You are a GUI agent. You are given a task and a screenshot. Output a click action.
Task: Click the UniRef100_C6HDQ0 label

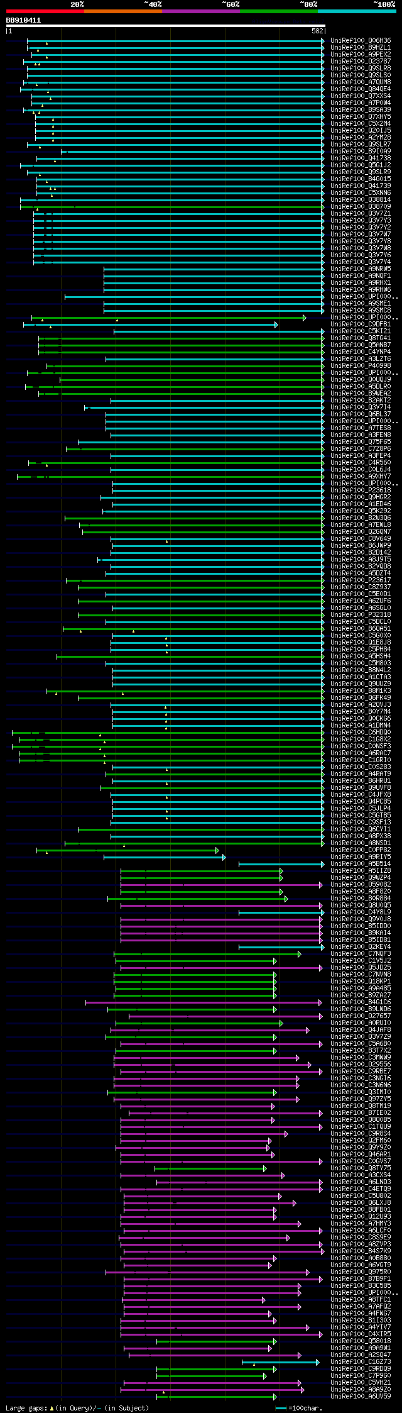coord(361,732)
